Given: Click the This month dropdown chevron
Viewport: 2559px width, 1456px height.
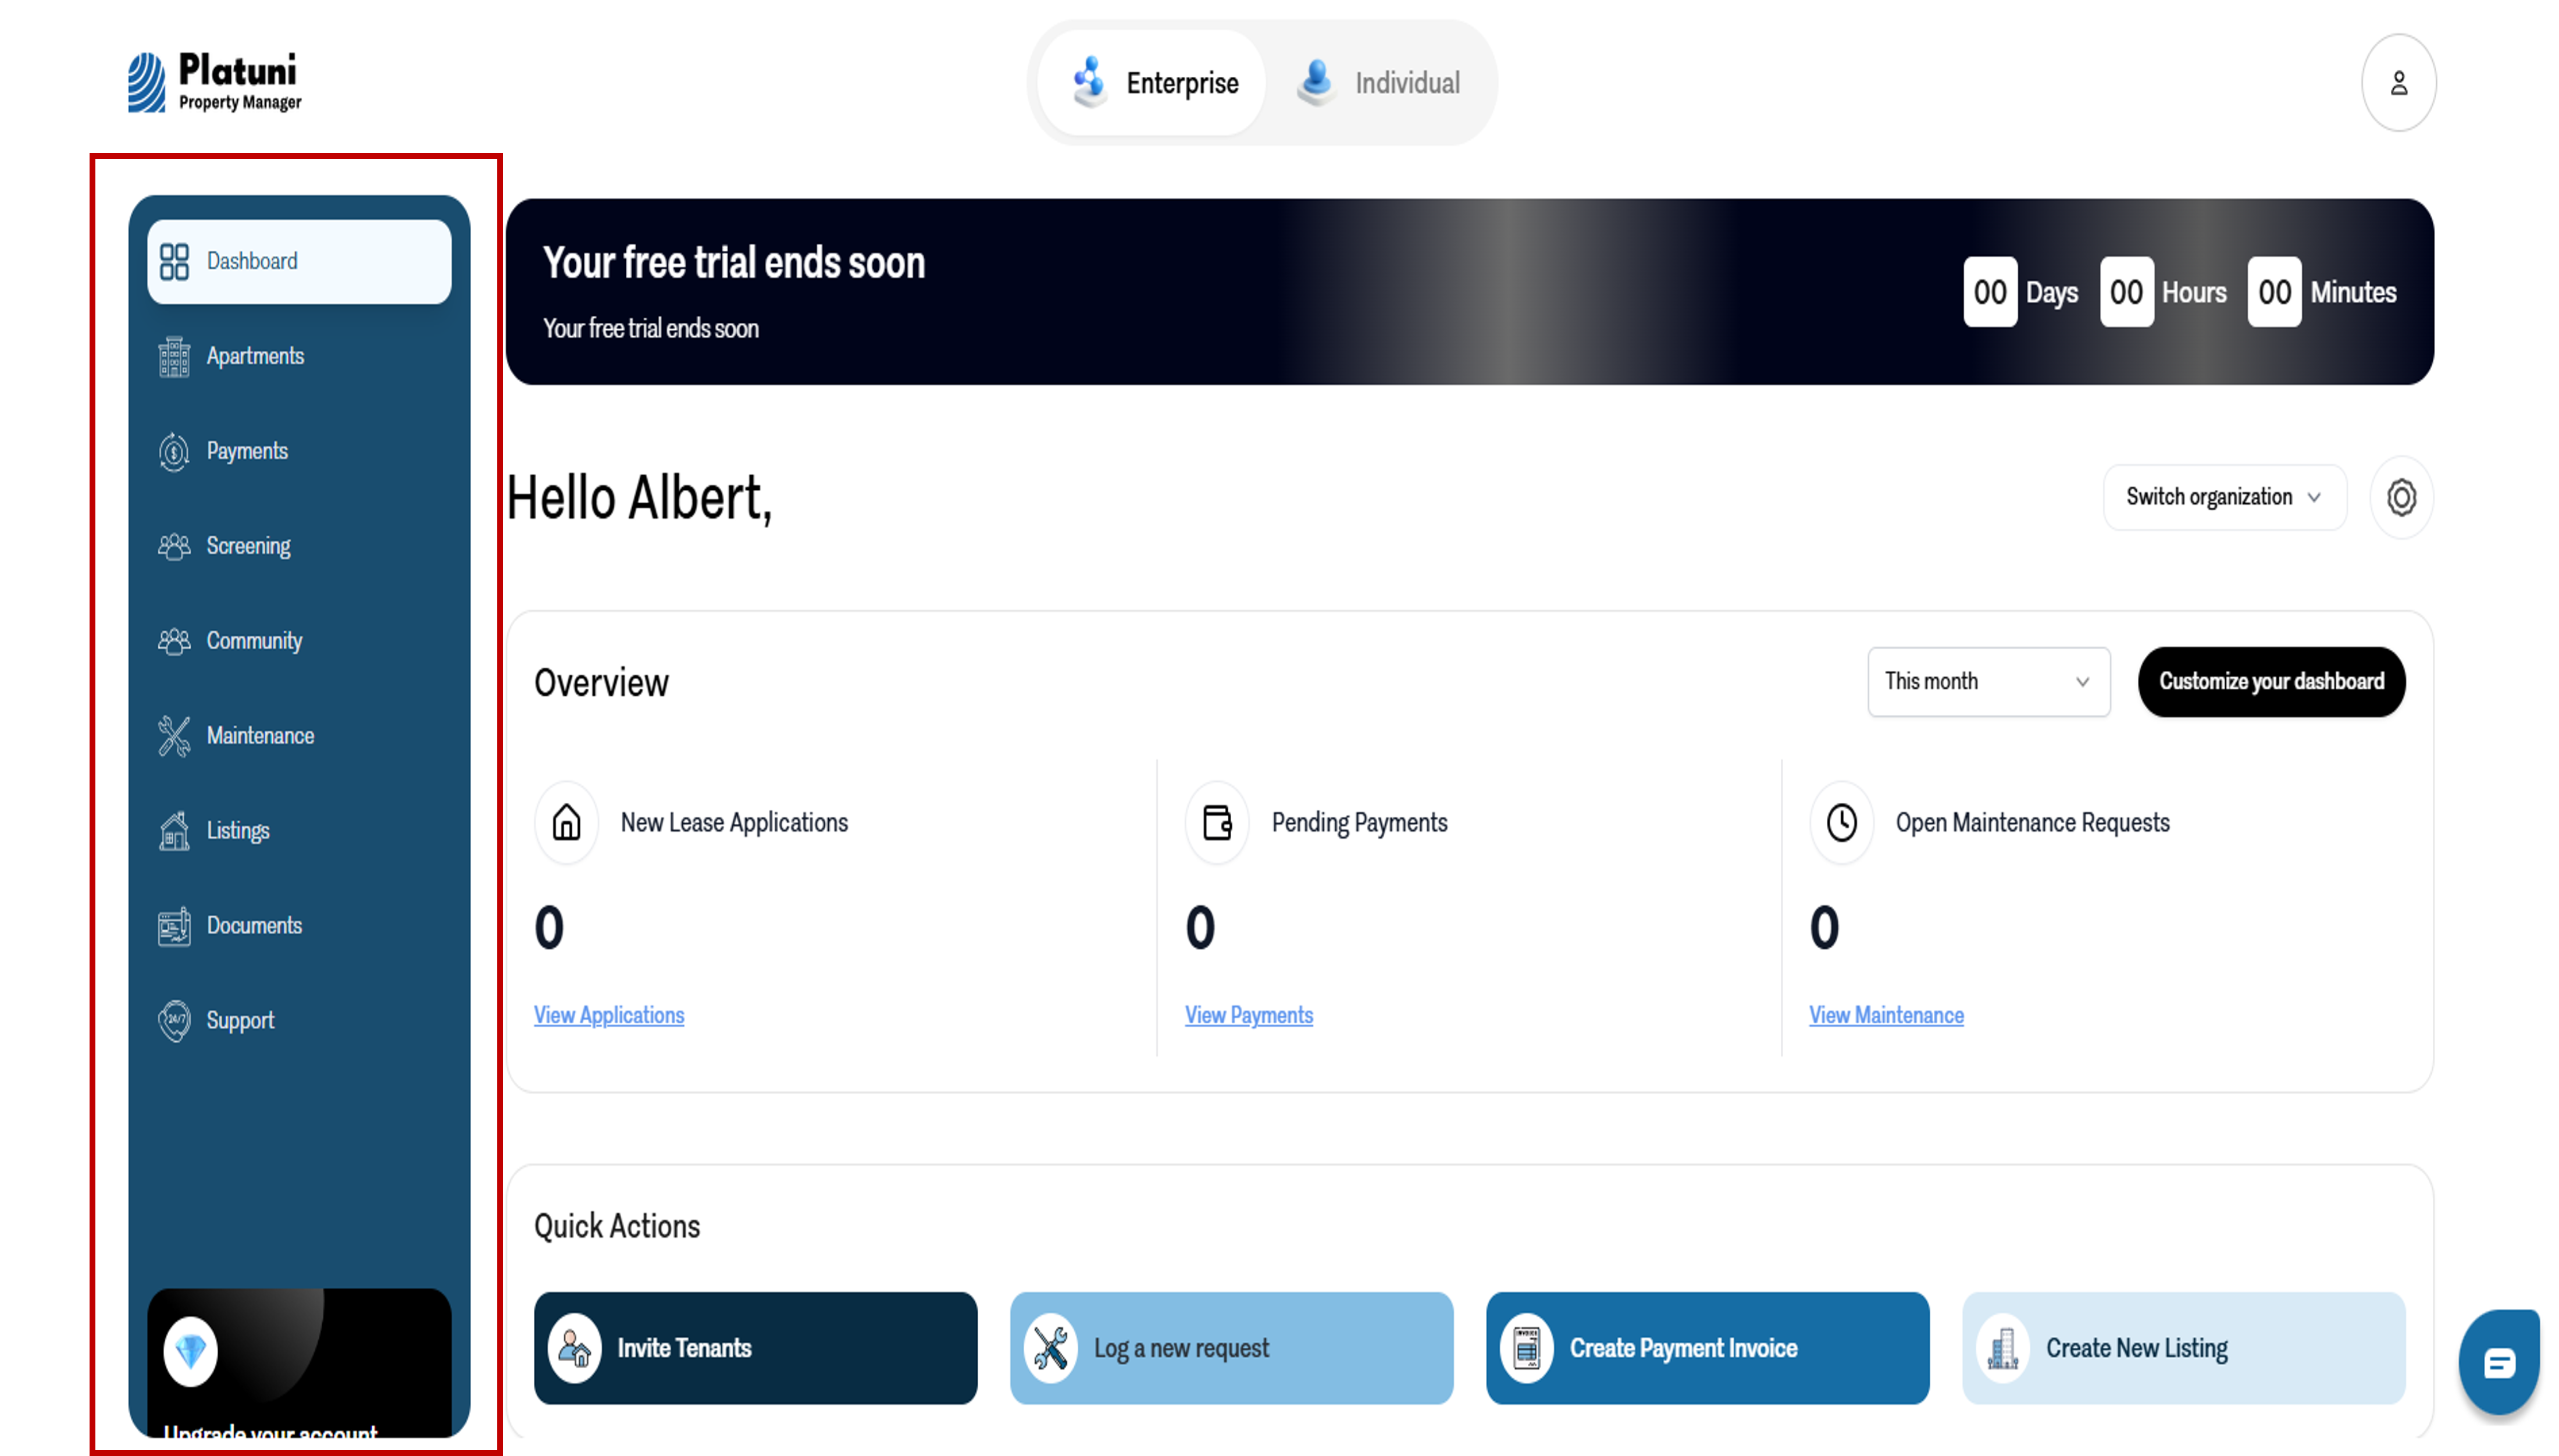Looking at the screenshot, I should (2082, 682).
